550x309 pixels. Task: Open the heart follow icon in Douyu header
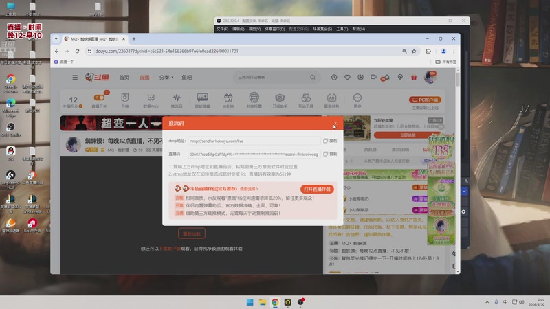tap(347, 77)
